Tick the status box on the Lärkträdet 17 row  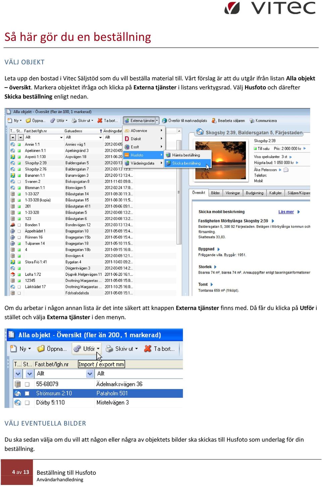point(19,287)
